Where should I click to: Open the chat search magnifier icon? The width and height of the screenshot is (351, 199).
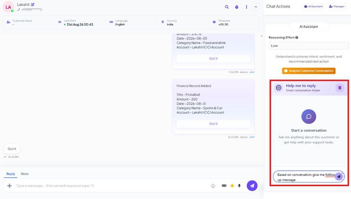pyautogui.click(x=227, y=7)
